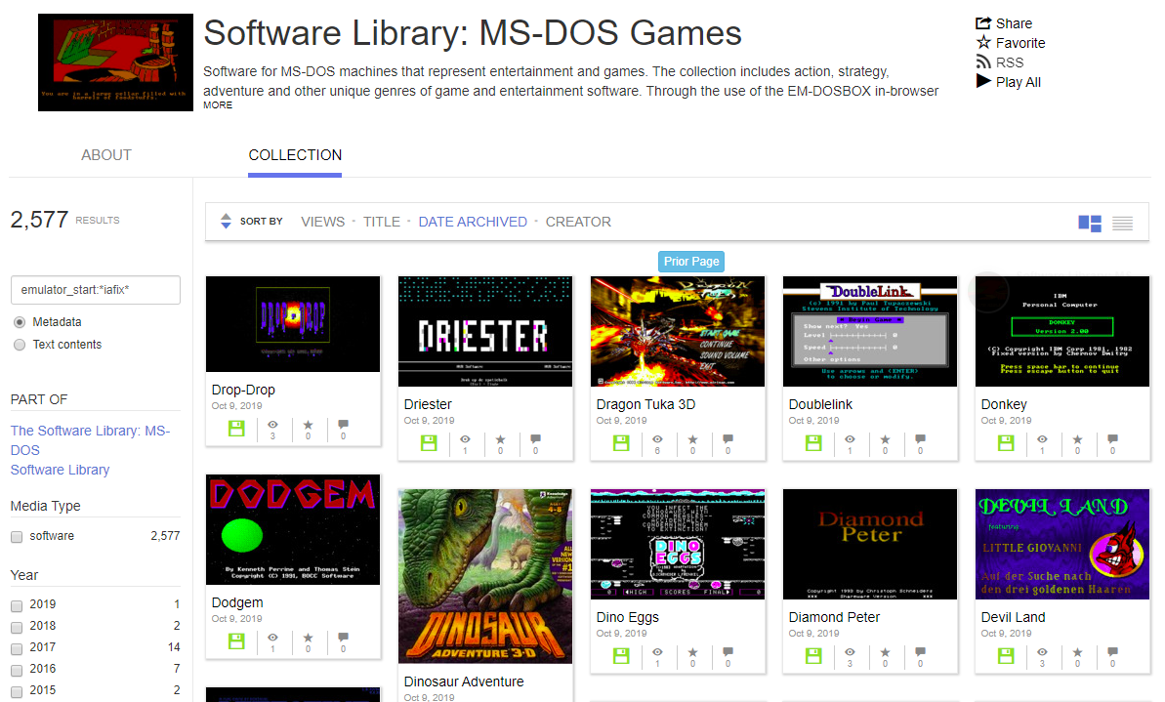Click the comment icon under Drop-Drop
Image resolution: width=1165 pixels, height=702 pixels.
(x=343, y=425)
